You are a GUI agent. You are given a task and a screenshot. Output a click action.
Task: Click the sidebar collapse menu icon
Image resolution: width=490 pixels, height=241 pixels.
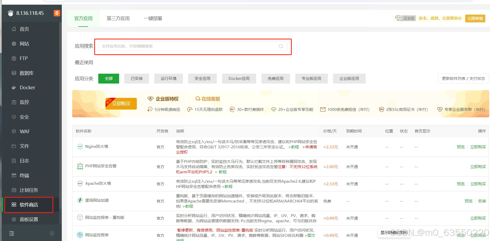(x=11, y=233)
